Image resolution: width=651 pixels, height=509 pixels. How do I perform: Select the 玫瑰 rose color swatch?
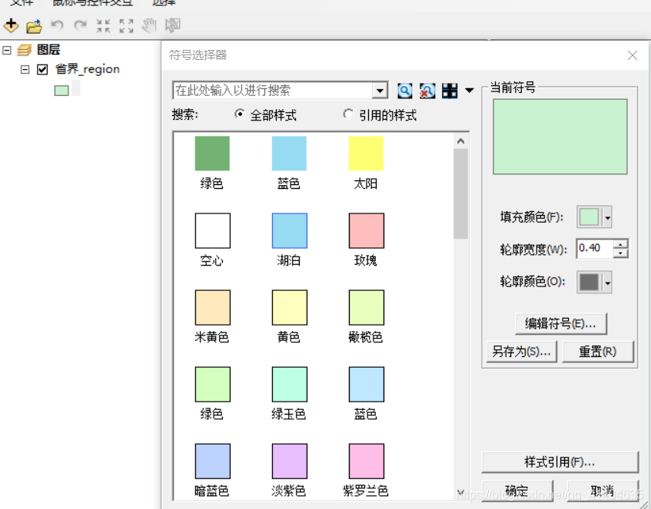coord(365,230)
